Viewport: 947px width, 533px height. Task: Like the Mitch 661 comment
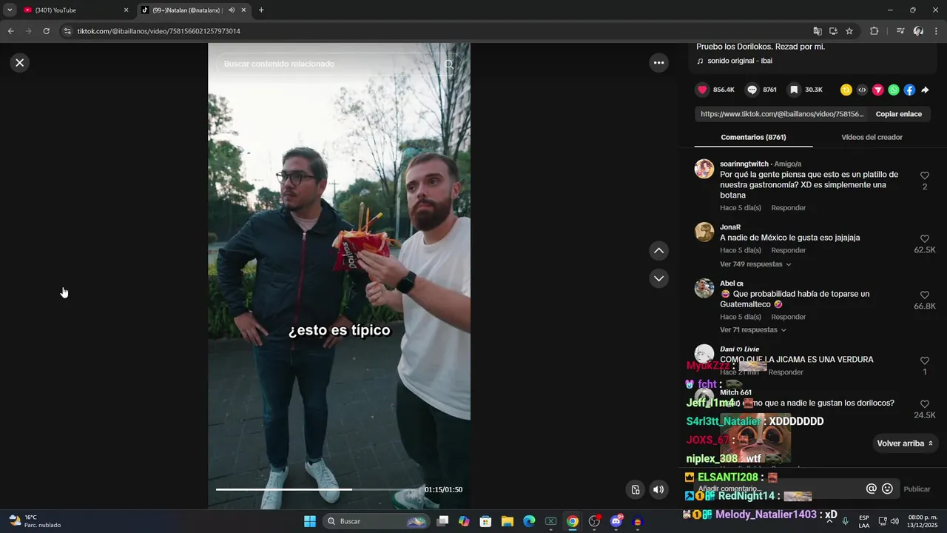pyautogui.click(x=925, y=404)
